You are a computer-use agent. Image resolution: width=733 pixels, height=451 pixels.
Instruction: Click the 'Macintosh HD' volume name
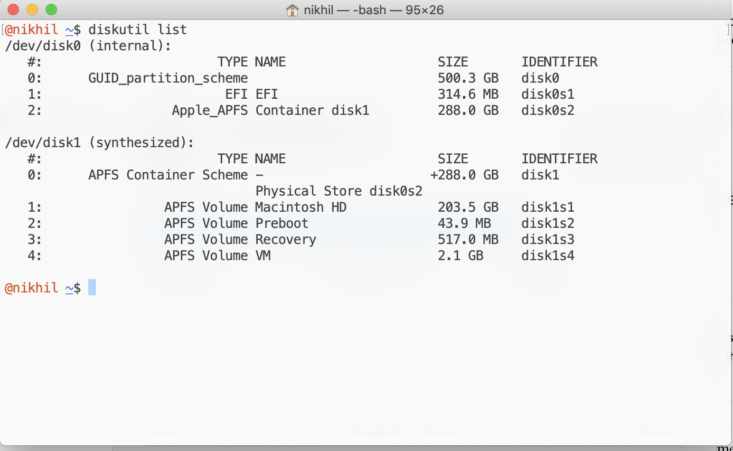(x=301, y=207)
